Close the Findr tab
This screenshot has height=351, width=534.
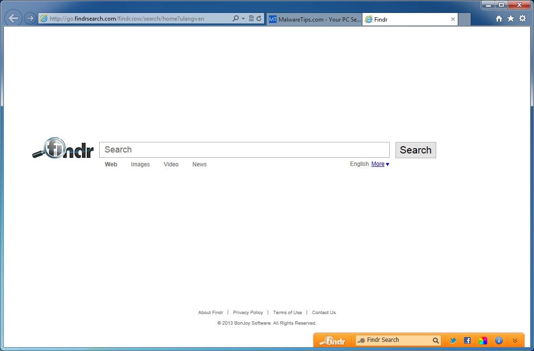pyautogui.click(x=453, y=20)
